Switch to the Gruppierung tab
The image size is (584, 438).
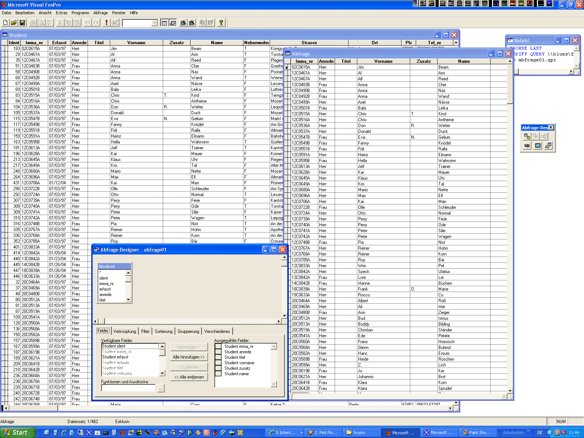[x=188, y=331]
